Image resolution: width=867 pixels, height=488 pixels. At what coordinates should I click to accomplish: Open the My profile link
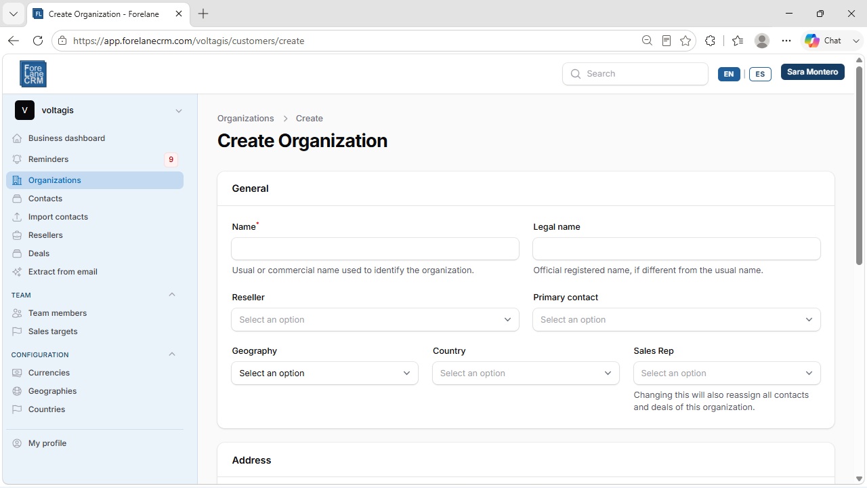95,443
